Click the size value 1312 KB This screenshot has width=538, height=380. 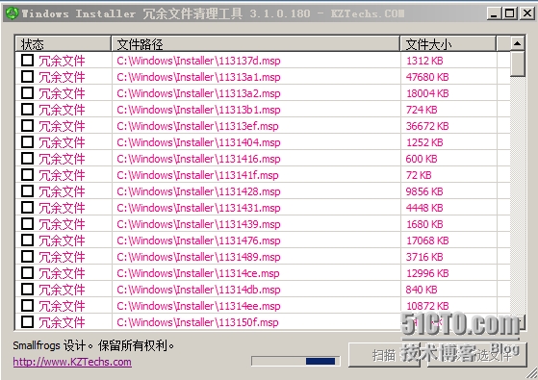point(424,61)
